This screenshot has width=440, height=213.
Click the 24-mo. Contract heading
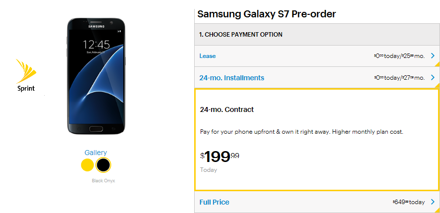(x=227, y=109)
